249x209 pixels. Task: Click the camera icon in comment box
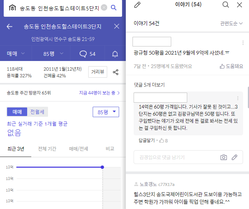coord(224,157)
